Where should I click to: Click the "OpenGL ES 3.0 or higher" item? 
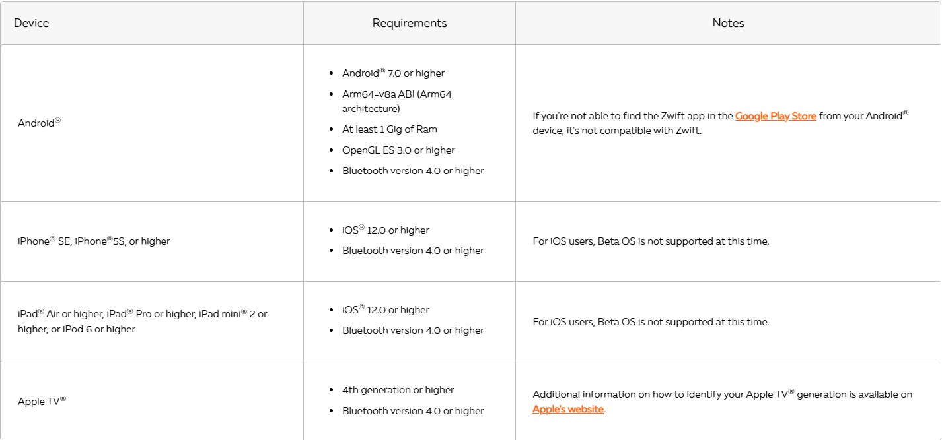pyautogui.click(x=398, y=150)
